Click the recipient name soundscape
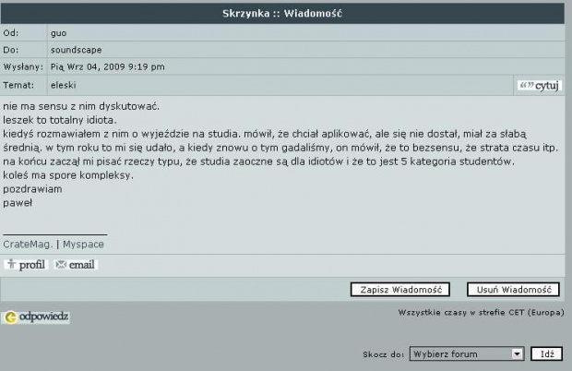 (76, 50)
